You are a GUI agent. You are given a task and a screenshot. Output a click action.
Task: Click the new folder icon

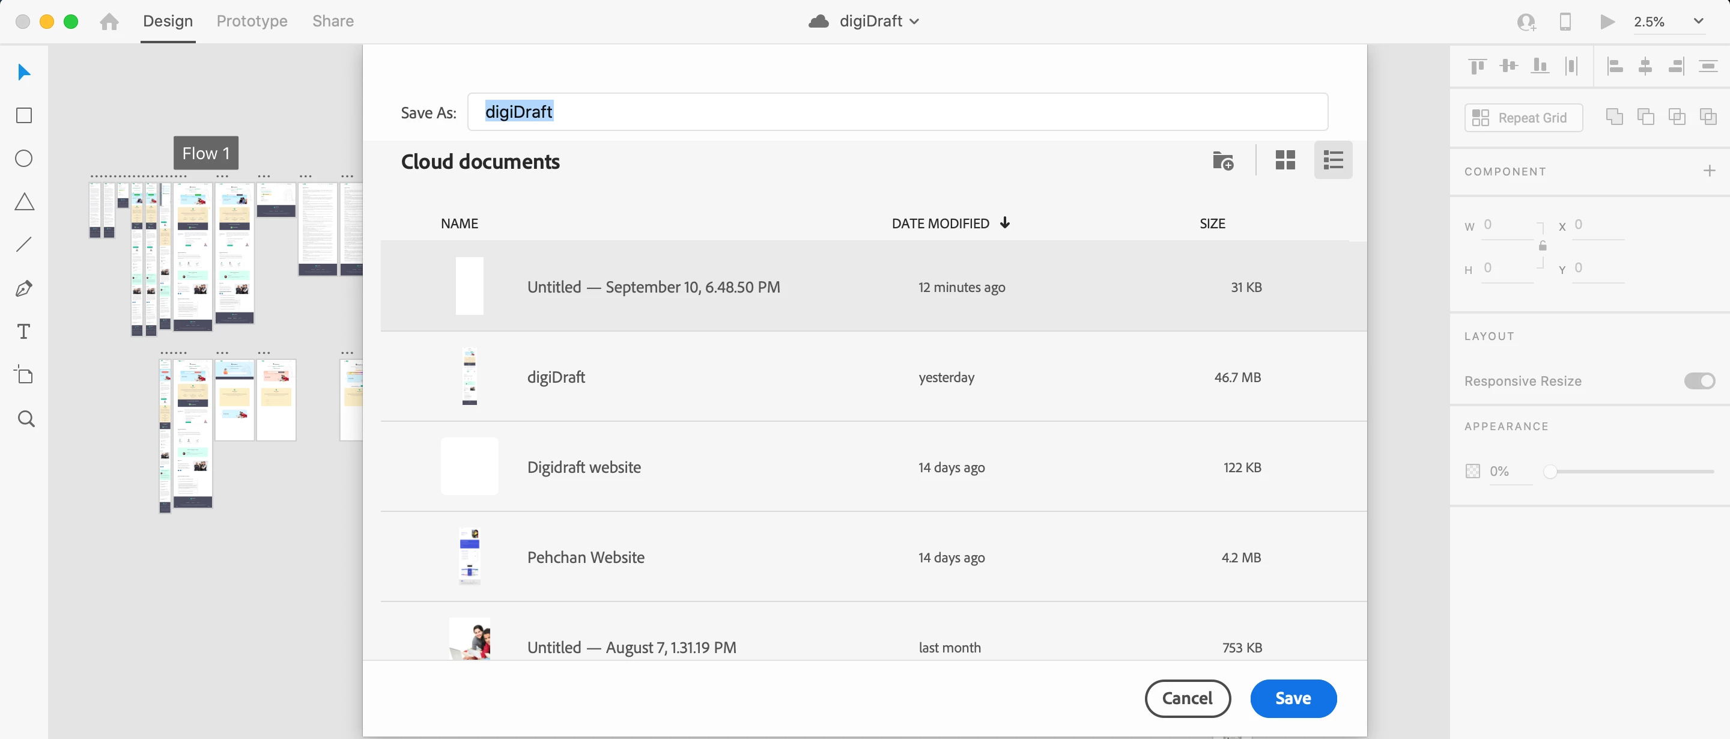tap(1222, 160)
